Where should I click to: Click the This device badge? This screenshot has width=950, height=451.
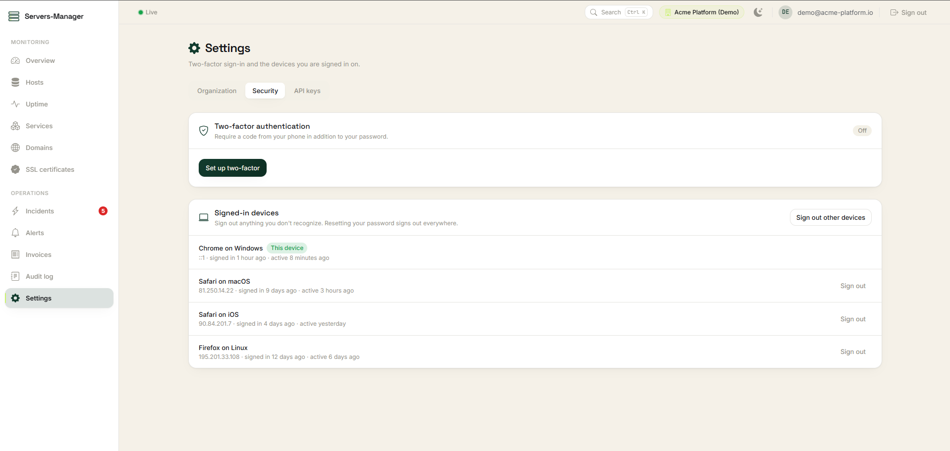point(287,248)
